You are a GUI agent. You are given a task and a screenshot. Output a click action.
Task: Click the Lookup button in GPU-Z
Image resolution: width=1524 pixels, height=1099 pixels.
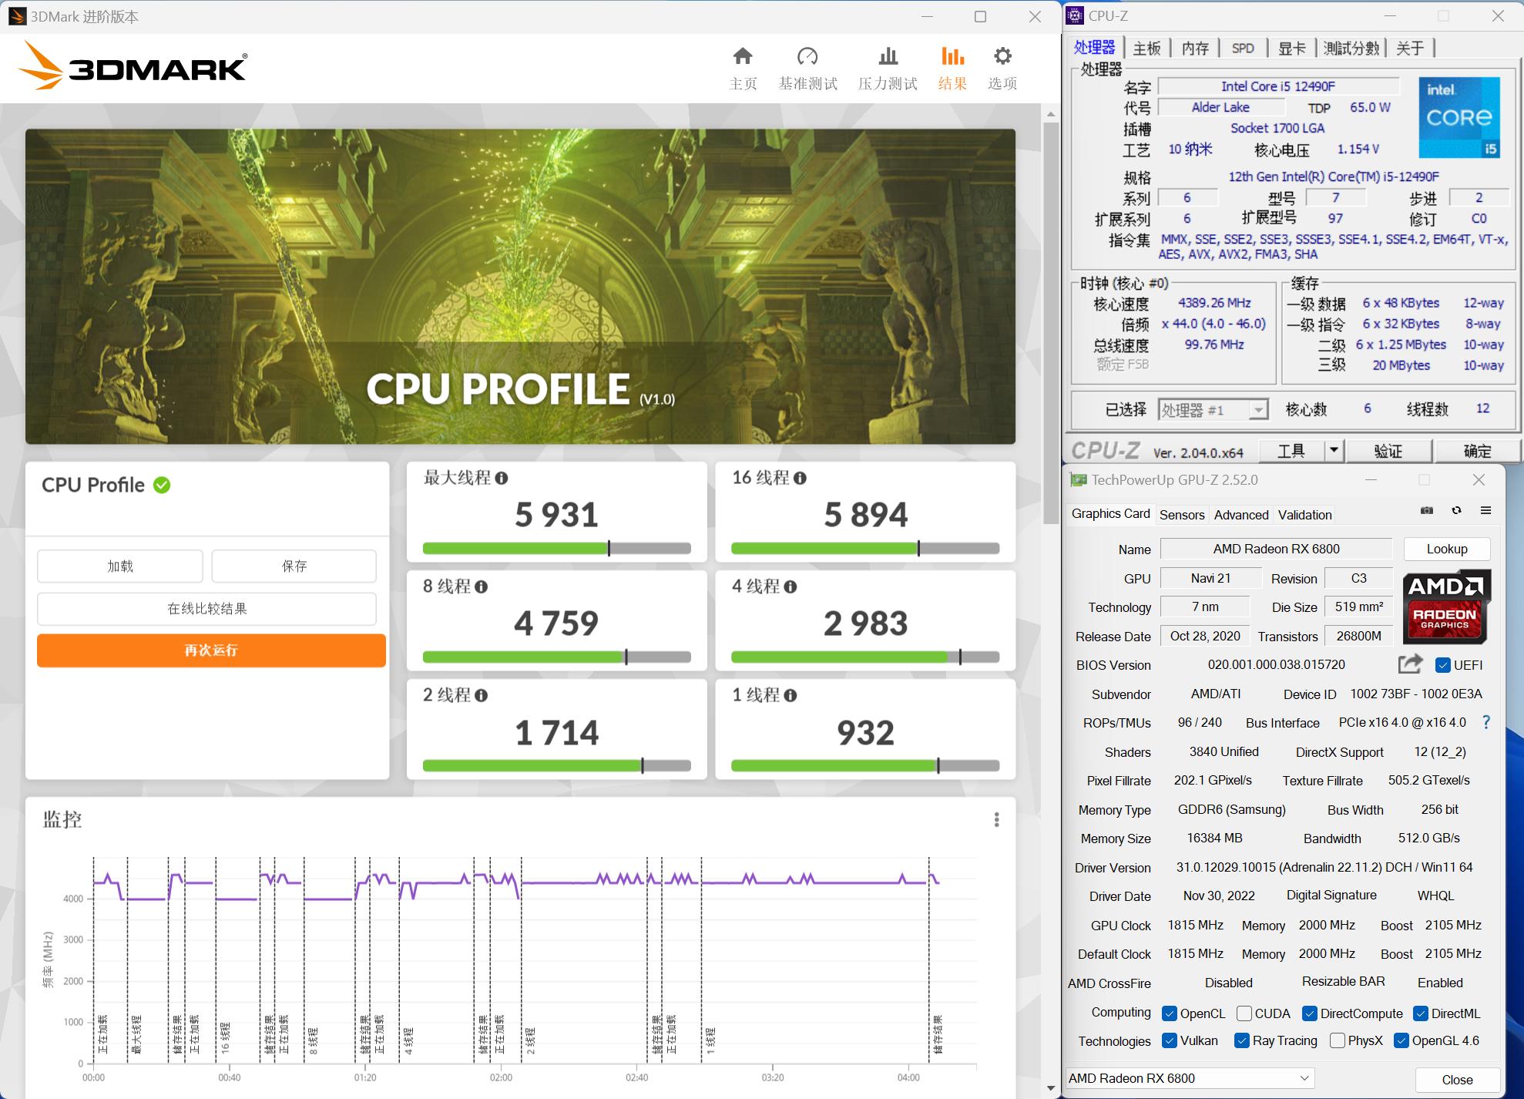pos(1446,549)
